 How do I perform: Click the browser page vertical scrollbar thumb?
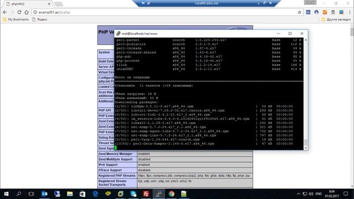[352, 32]
